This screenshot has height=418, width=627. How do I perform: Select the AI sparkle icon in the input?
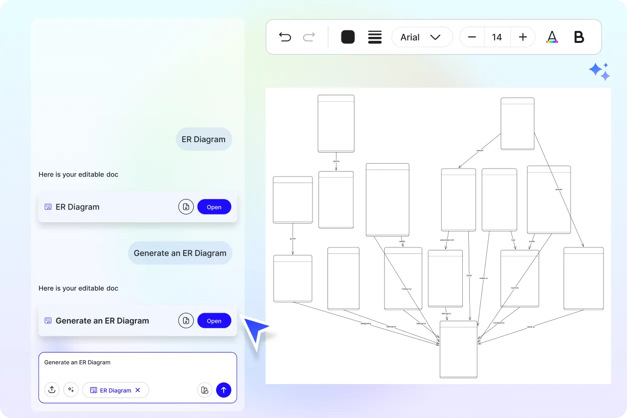tap(71, 390)
